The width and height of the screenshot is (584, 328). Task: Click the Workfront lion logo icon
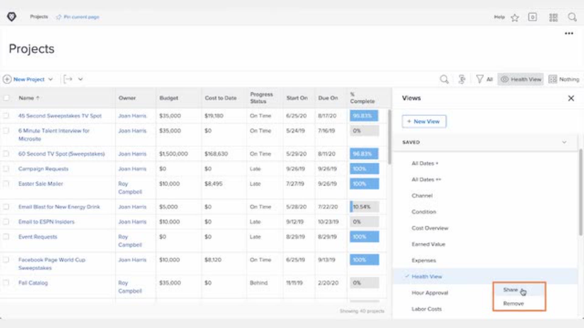point(12,17)
